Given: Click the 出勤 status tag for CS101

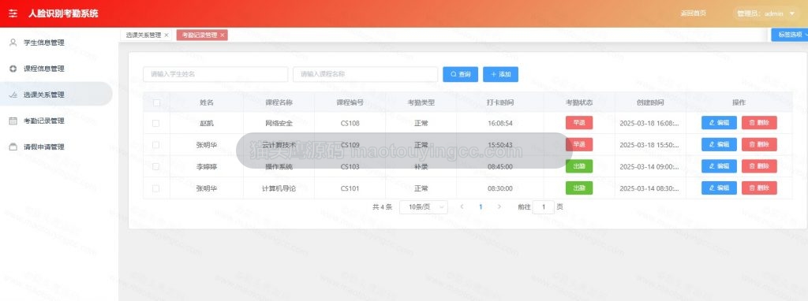Looking at the screenshot, I should coord(579,188).
